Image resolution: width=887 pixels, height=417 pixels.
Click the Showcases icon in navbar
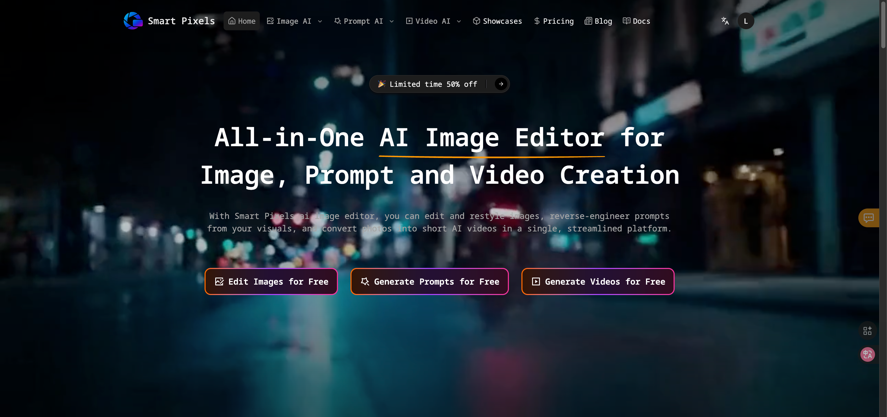[476, 21]
